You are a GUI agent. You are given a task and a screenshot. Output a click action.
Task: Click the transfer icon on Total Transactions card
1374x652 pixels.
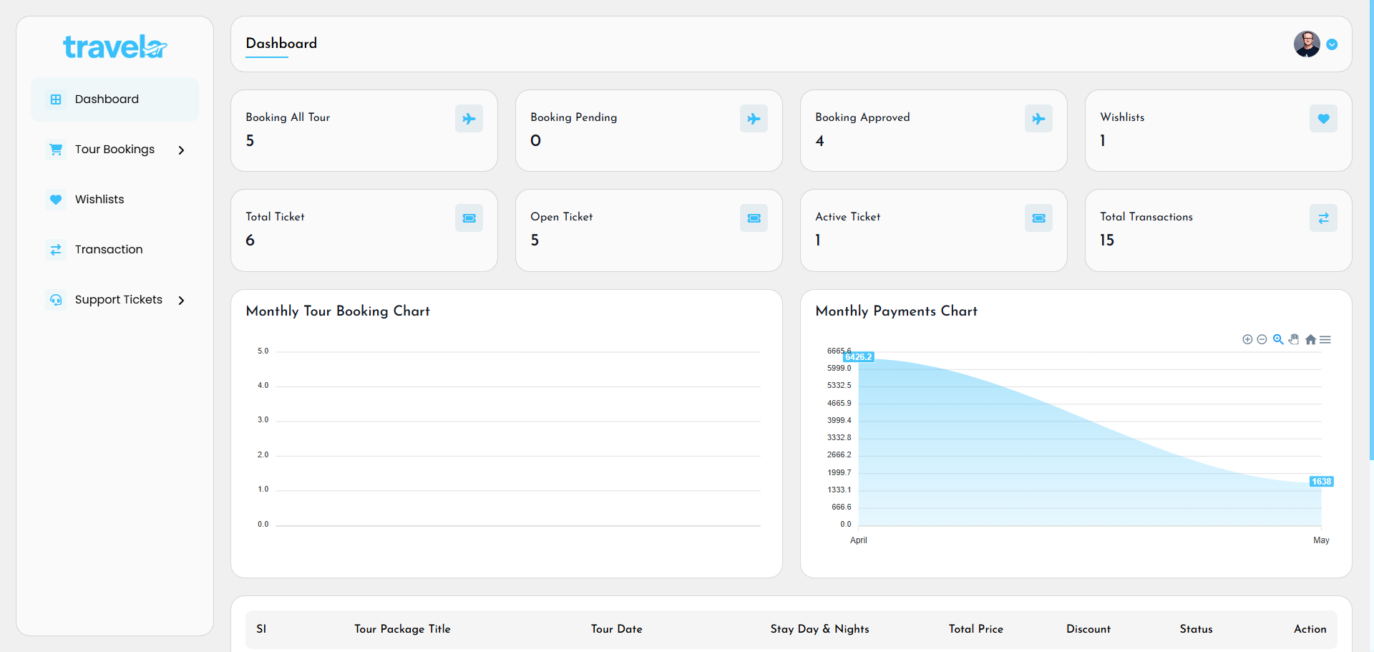[x=1323, y=218]
